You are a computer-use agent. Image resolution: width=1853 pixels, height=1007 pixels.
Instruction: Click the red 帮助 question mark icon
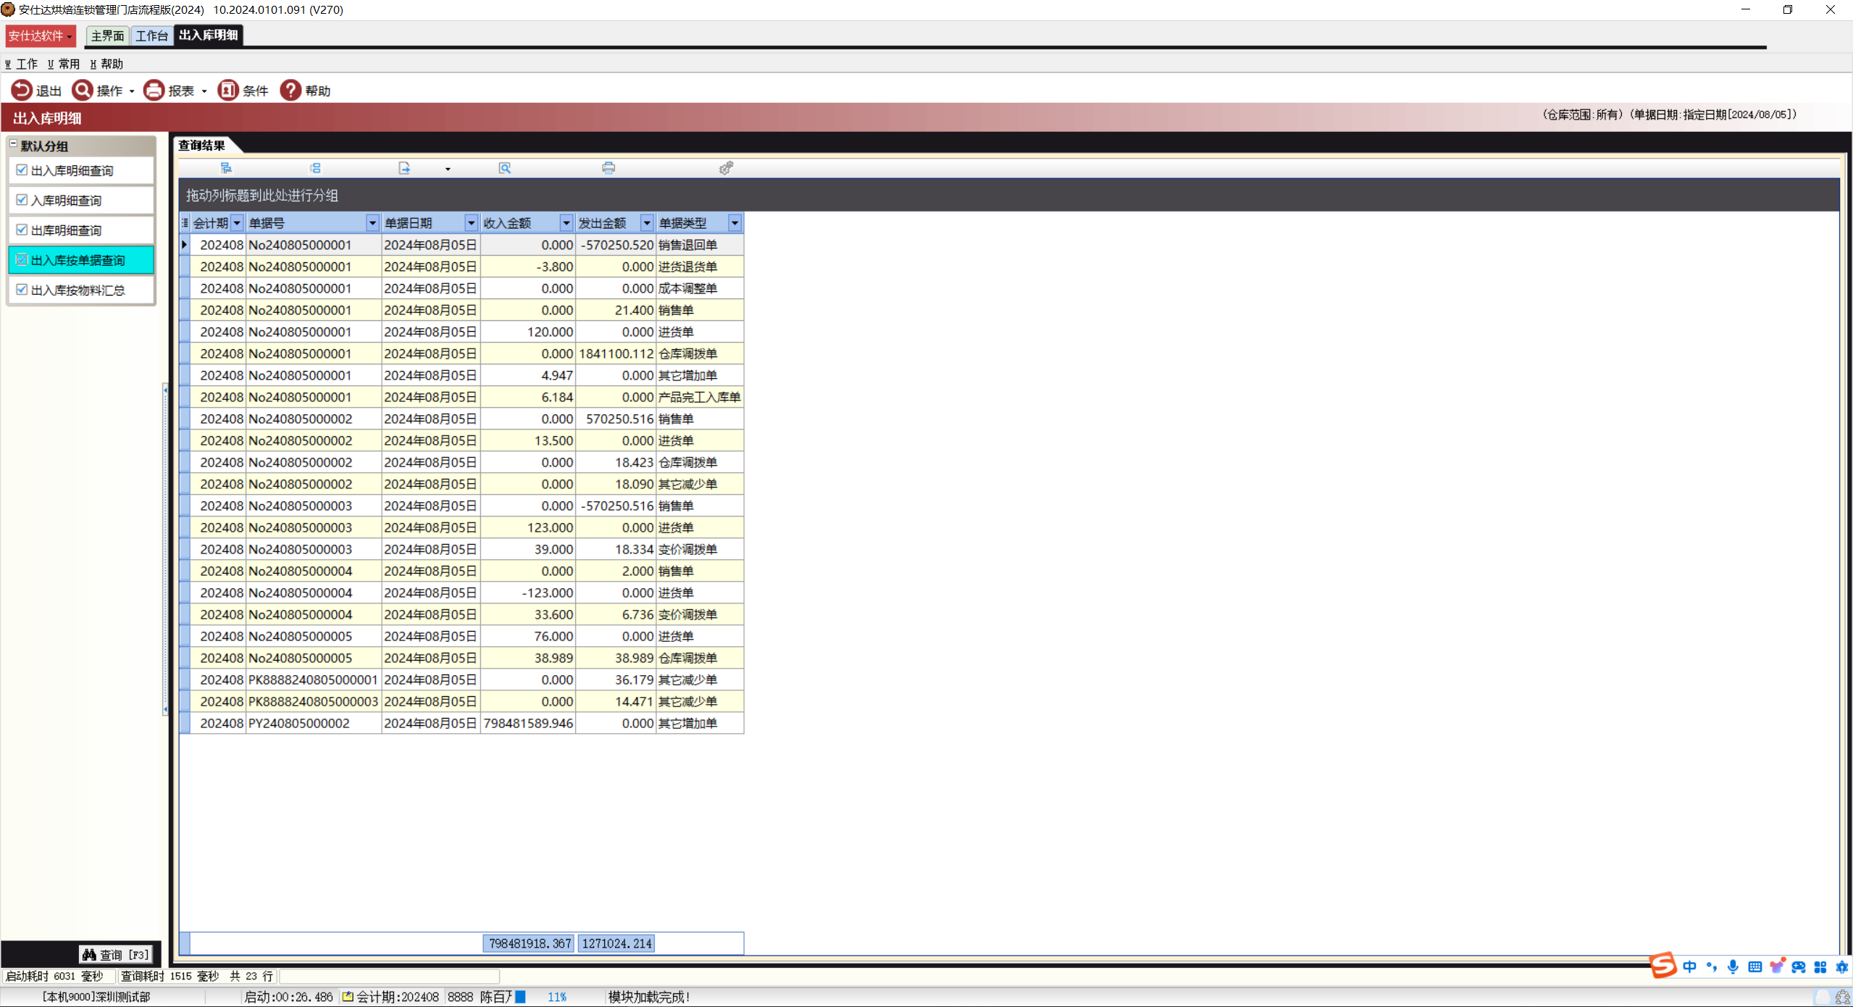coord(290,90)
